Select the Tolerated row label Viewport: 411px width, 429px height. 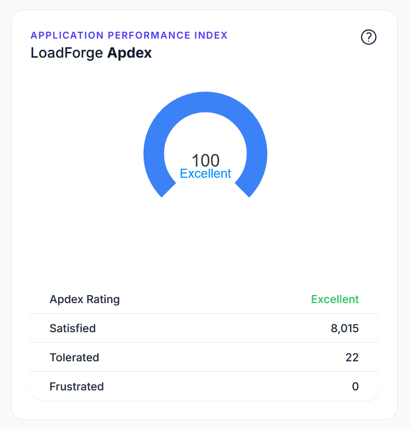pos(74,358)
